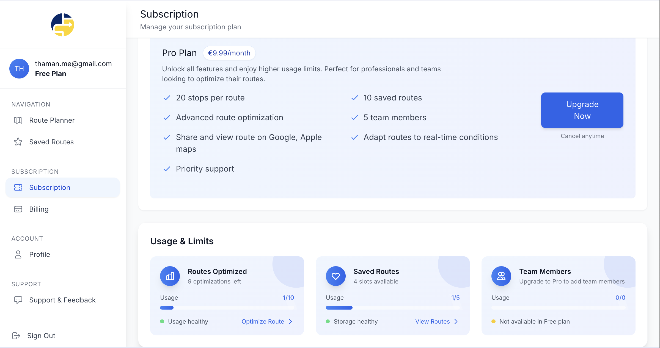Click the TH user avatar
The image size is (660, 348).
pyautogui.click(x=19, y=69)
